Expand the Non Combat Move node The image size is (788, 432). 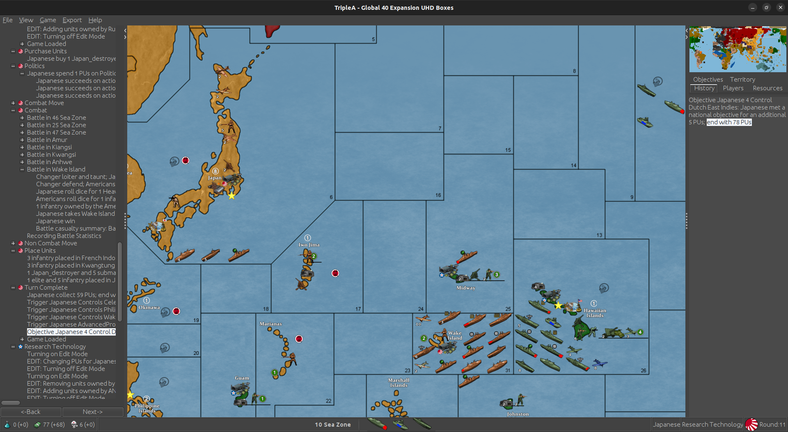coord(13,243)
